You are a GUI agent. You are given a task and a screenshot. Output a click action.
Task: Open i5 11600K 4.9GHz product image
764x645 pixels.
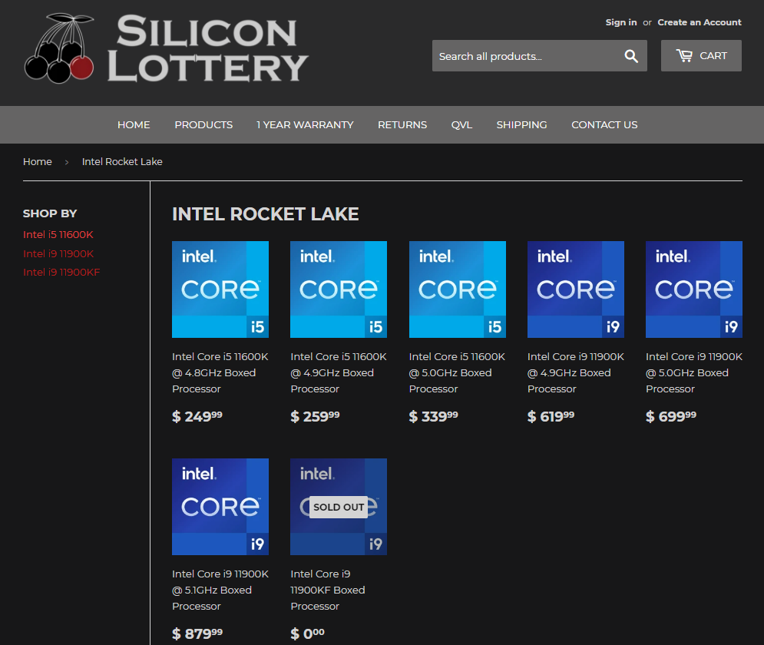(x=339, y=289)
